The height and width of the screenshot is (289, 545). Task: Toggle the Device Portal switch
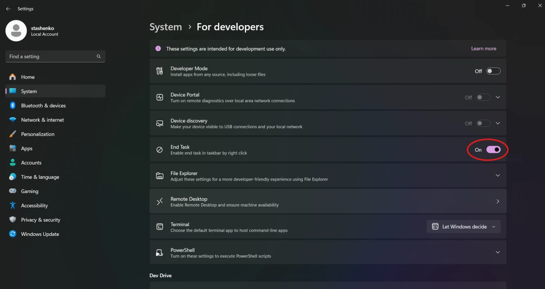(483, 97)
